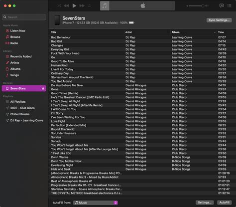236x207 pixels.
Task: Open Listen Now
Action: point(17,31)
